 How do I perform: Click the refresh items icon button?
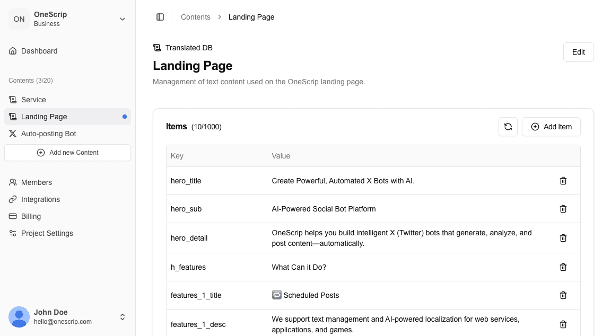click(x=508, y=127)
